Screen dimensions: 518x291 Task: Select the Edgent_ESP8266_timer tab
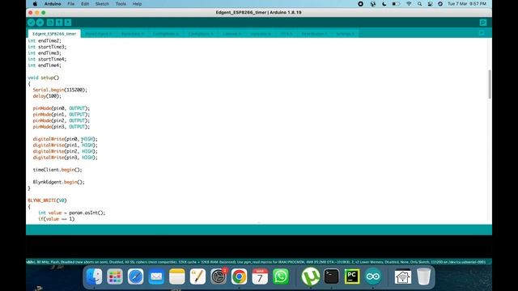point(54,34)
